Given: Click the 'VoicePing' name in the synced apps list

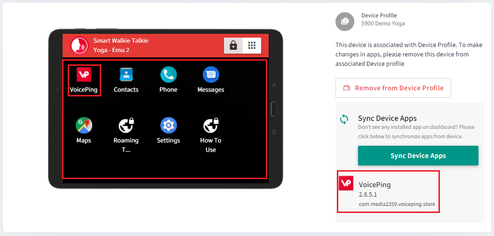Looking at the screenshot, I should click(x=375, y=185).
